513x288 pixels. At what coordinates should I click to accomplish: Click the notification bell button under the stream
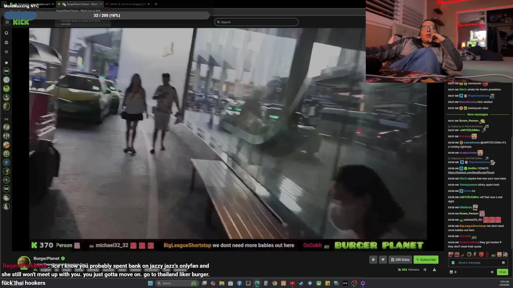373,260
